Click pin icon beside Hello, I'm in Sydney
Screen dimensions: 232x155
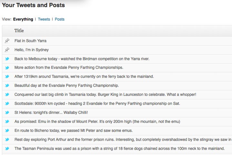pyautogui.click(x=7, y=50)
